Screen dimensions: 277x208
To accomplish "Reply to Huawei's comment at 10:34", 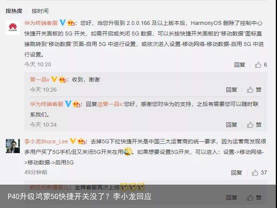I will pyautogui.click(x=231, y=125).
